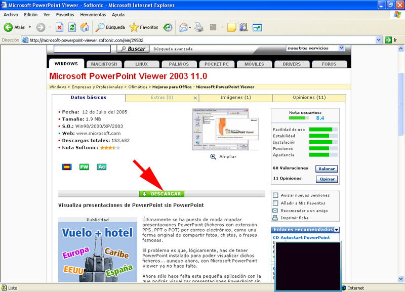Viewport: 405px width, 292px height.
Task: Click the Imprimir ficha printer icon
Action: click(275, 218)
